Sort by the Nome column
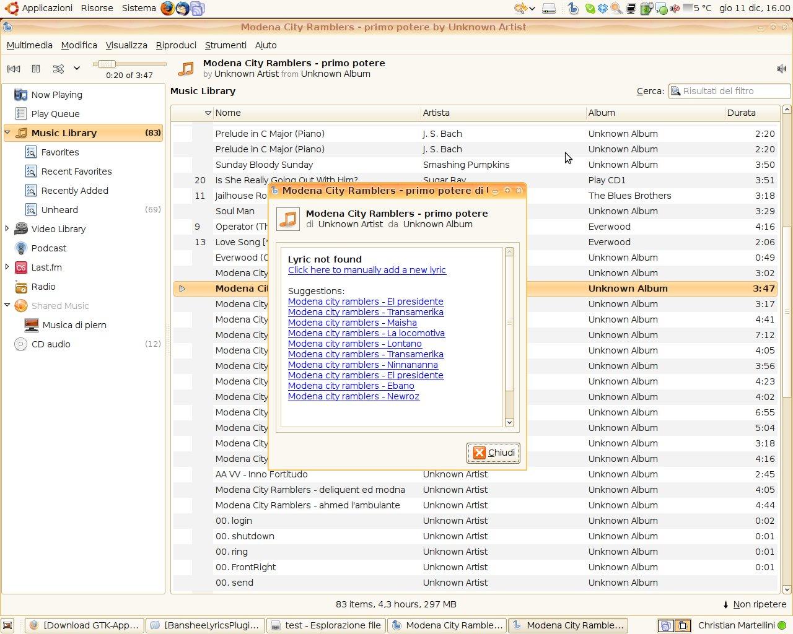The width and height of the screenshot is (793, 634). point(317,113)
